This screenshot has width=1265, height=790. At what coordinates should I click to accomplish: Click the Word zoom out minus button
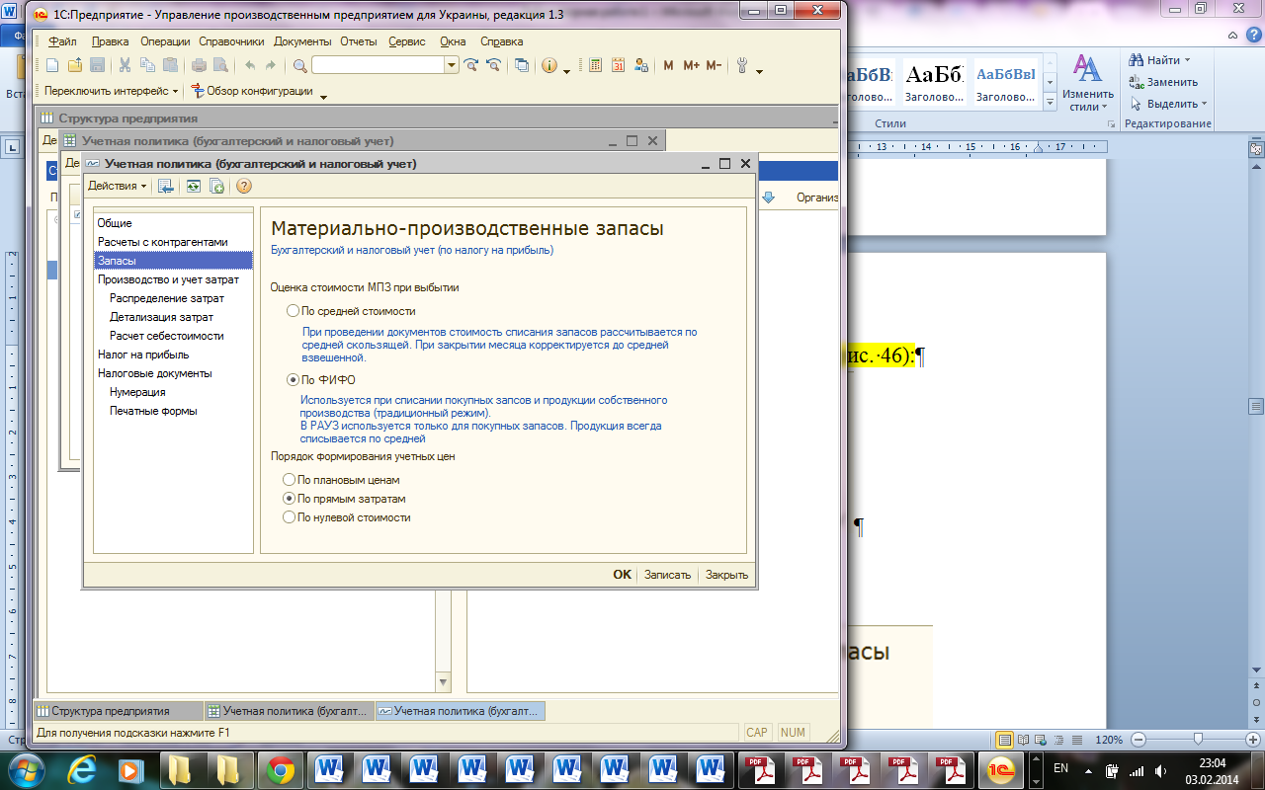(1138, 740)
